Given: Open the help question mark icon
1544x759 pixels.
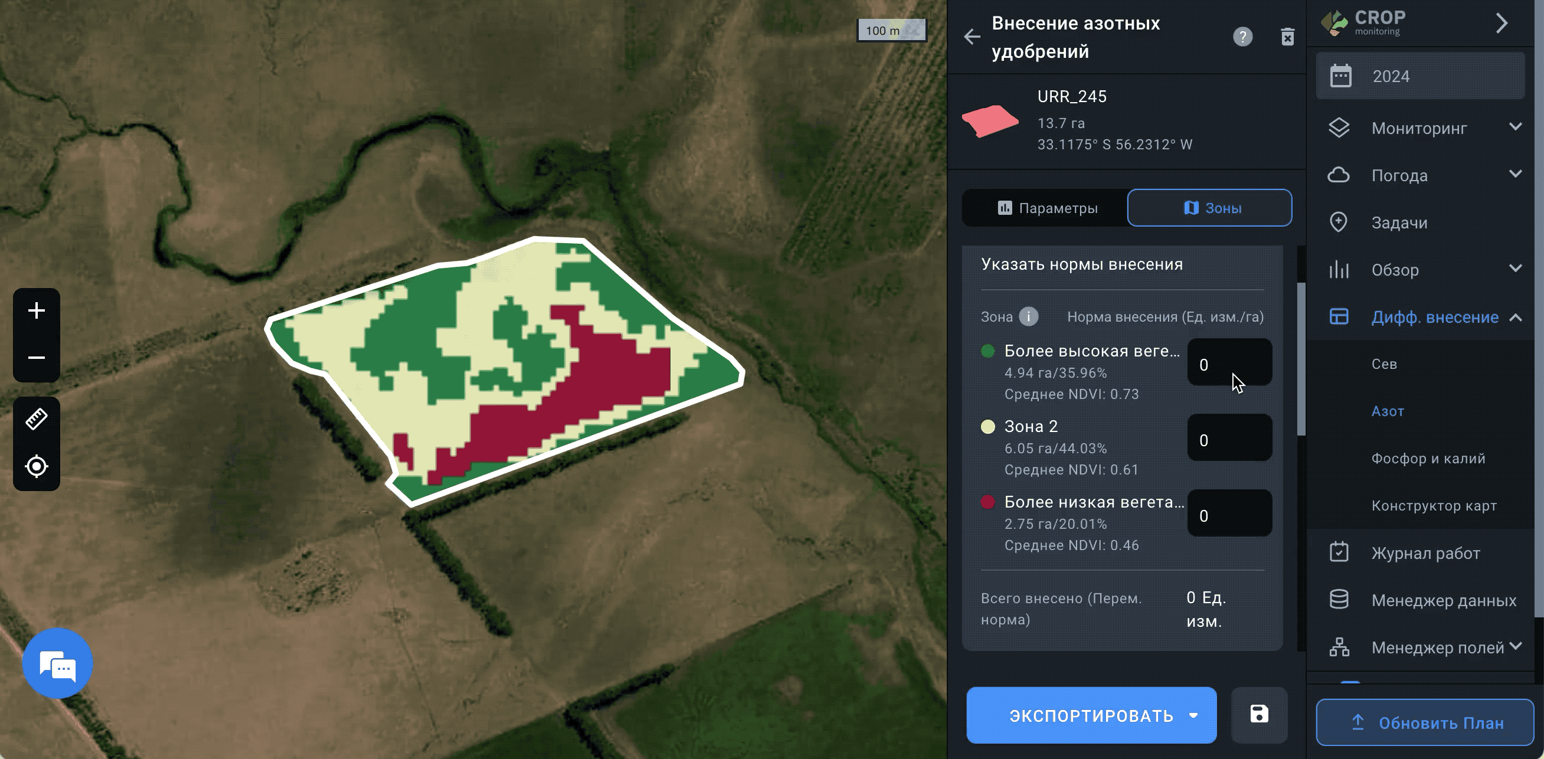Looking at the screenshot, I should [x=1242, y=37].
